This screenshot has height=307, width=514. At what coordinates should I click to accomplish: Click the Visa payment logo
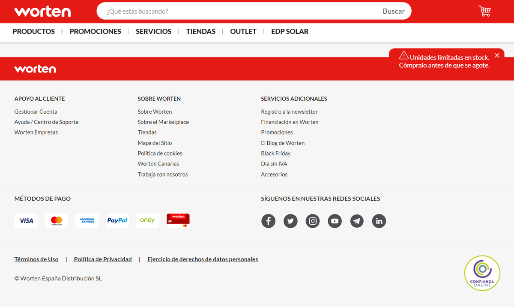pyautogui.click(x=26, y=220)
